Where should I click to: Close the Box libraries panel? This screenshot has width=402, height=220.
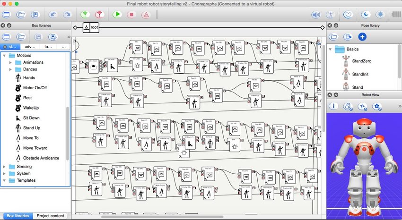coord(3,25)
